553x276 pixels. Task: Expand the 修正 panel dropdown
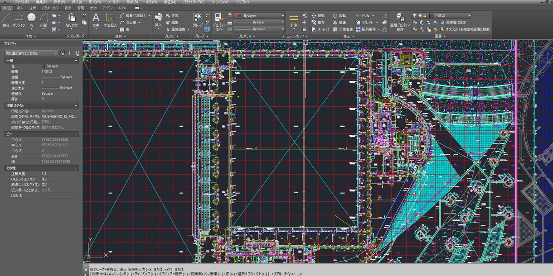point(348,36)
